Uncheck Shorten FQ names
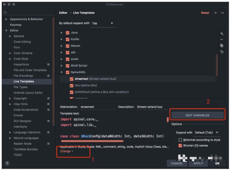 (x=180, y=146)
